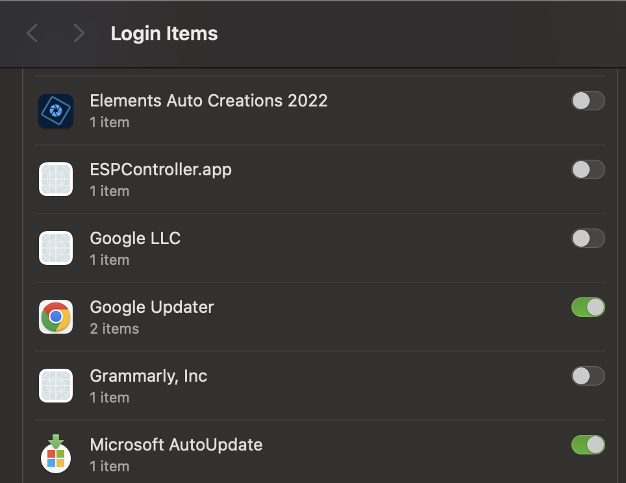Enable Elements Auto Creations 2022 toggle
Image resolution: width=626 pixels, height=483 pixels.
(x=588, y=101)
